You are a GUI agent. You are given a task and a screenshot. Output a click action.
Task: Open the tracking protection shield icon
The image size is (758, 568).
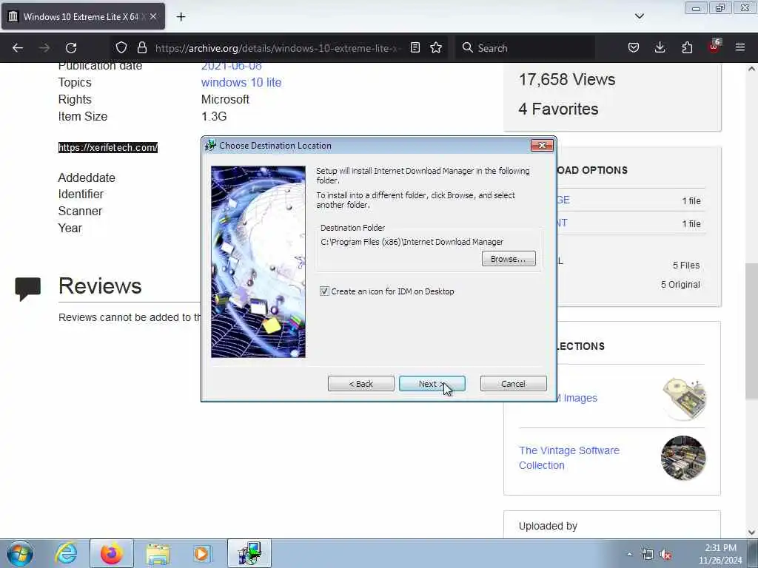pyautogui.click(x=121, y=48)
